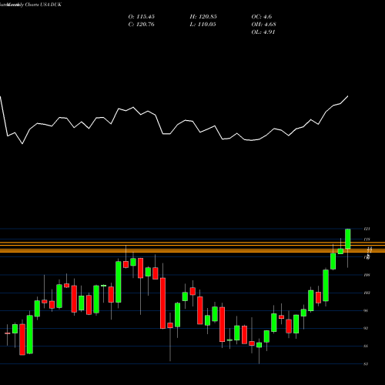Select the high value H: 120.85
Image resolution: width=385 pixels, height=385 pixels.
click(203, 17)
